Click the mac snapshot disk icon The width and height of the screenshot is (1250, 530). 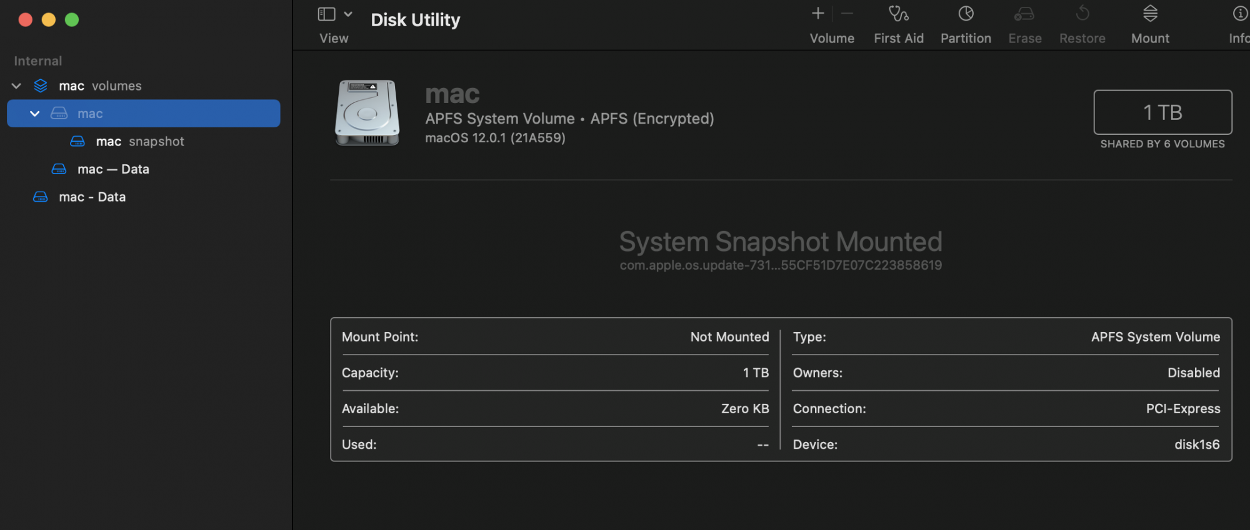(x=77, y=142)
